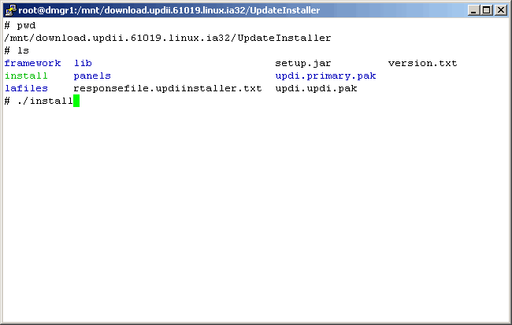The image size is (512, 325).
Task: Click the PuTTY icon in the title bar
Action: [x=10, y=10]
